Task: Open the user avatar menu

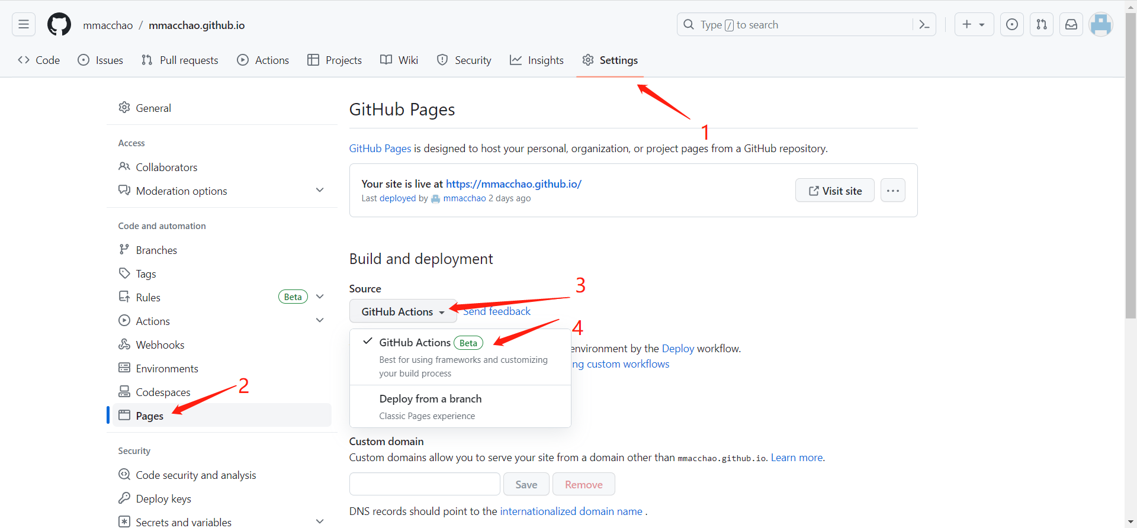Action: point(1101,24)
